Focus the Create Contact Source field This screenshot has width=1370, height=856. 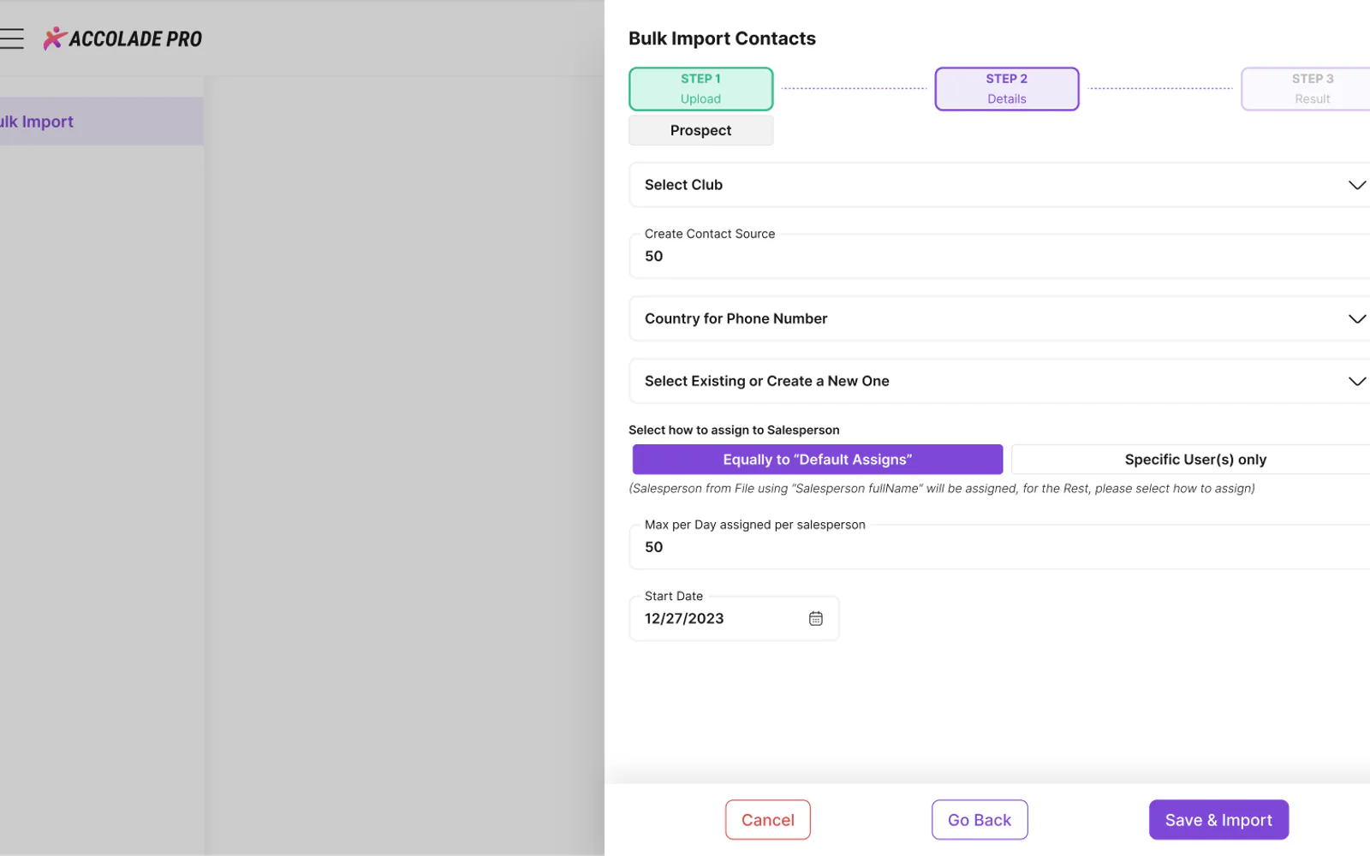pos(999,256)
